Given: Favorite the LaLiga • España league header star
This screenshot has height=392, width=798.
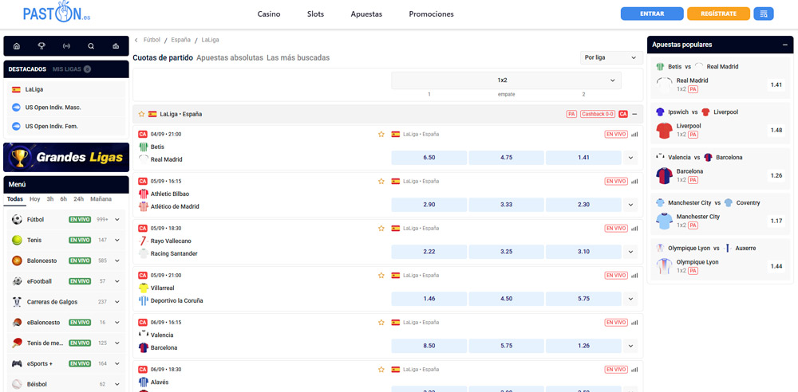Looking at the screenshot, I should (x=141, y=115).
